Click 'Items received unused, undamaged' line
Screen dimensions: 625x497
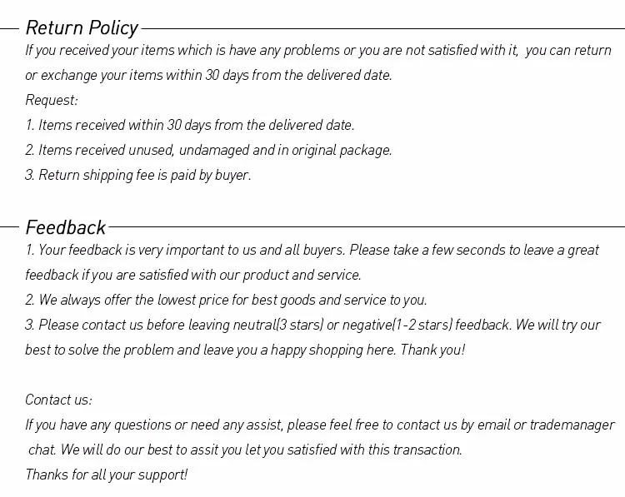[208, 151]
